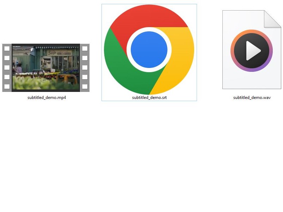Click the subtitled_demo.srt file name
Viewport: 283px width, 212px height.
(x=149, y=98)
